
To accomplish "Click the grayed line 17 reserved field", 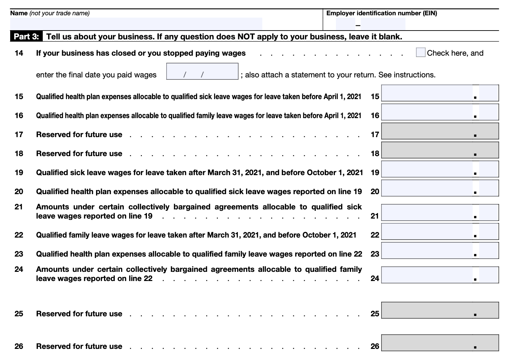I will [x=440, y=131].
